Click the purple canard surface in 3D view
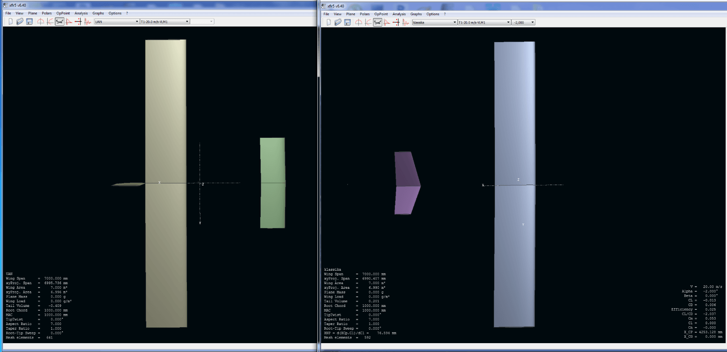727x352 pixels. 406,183
